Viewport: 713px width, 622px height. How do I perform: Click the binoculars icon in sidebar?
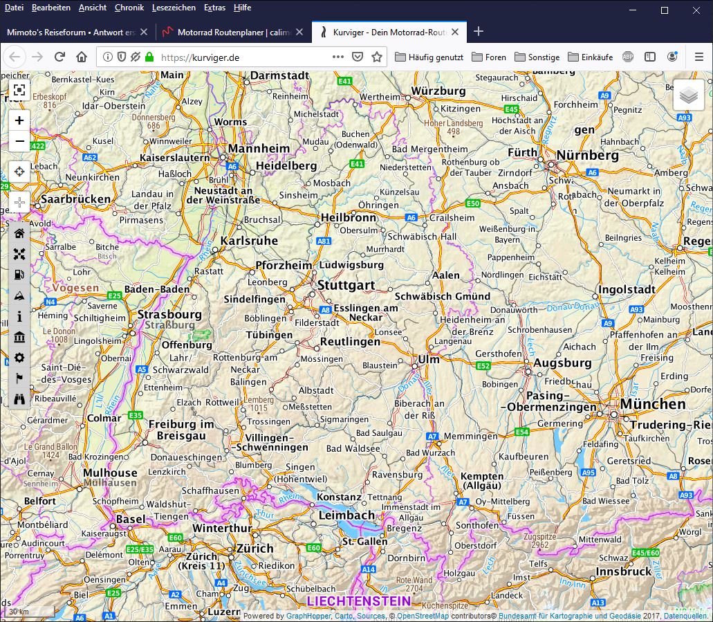19,399
